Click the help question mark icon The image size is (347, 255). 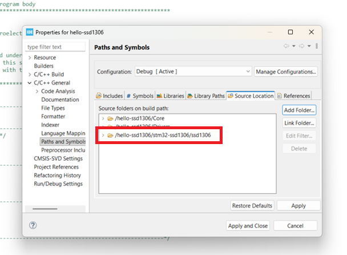[x=33, y=226]
